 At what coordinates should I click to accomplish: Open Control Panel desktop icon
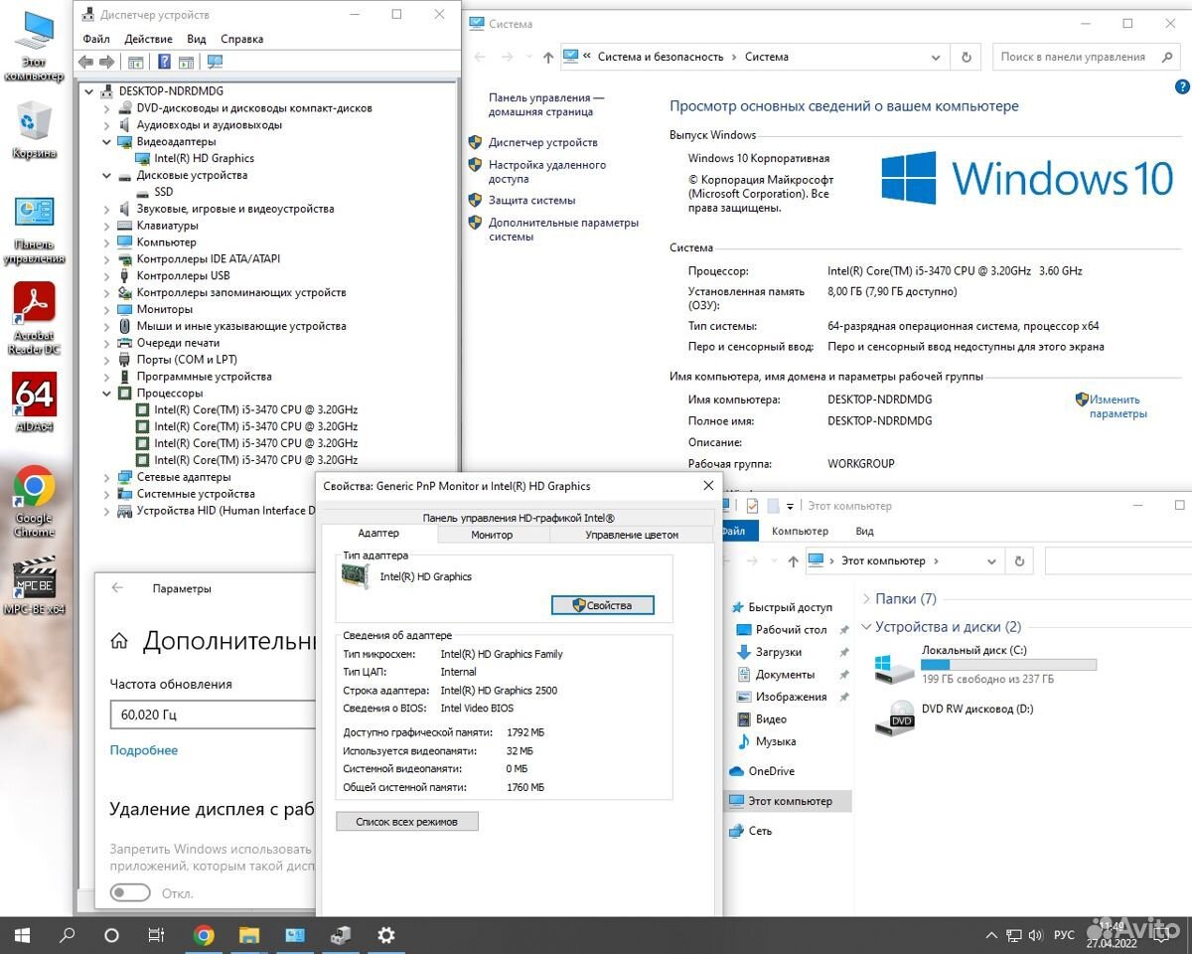(x=34, y=229)
